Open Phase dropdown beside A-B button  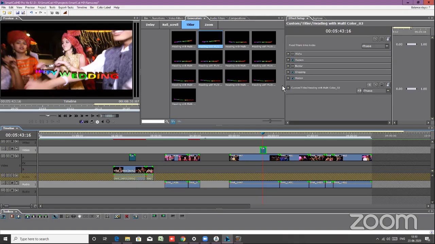coord(376,91)
